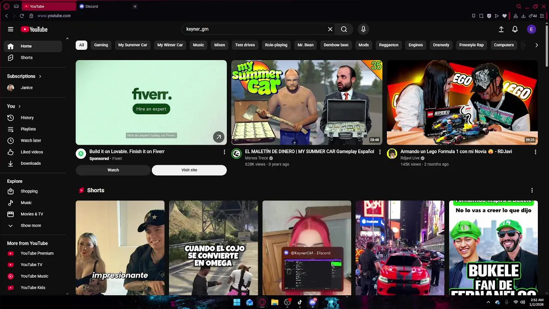
Task: Open the Menos Trece channel avatar
Action: point(236,154)
